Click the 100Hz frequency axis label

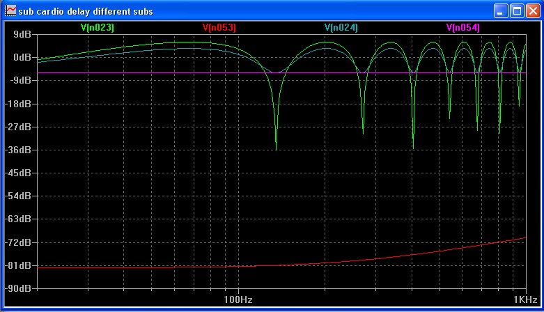click(238, 299)
